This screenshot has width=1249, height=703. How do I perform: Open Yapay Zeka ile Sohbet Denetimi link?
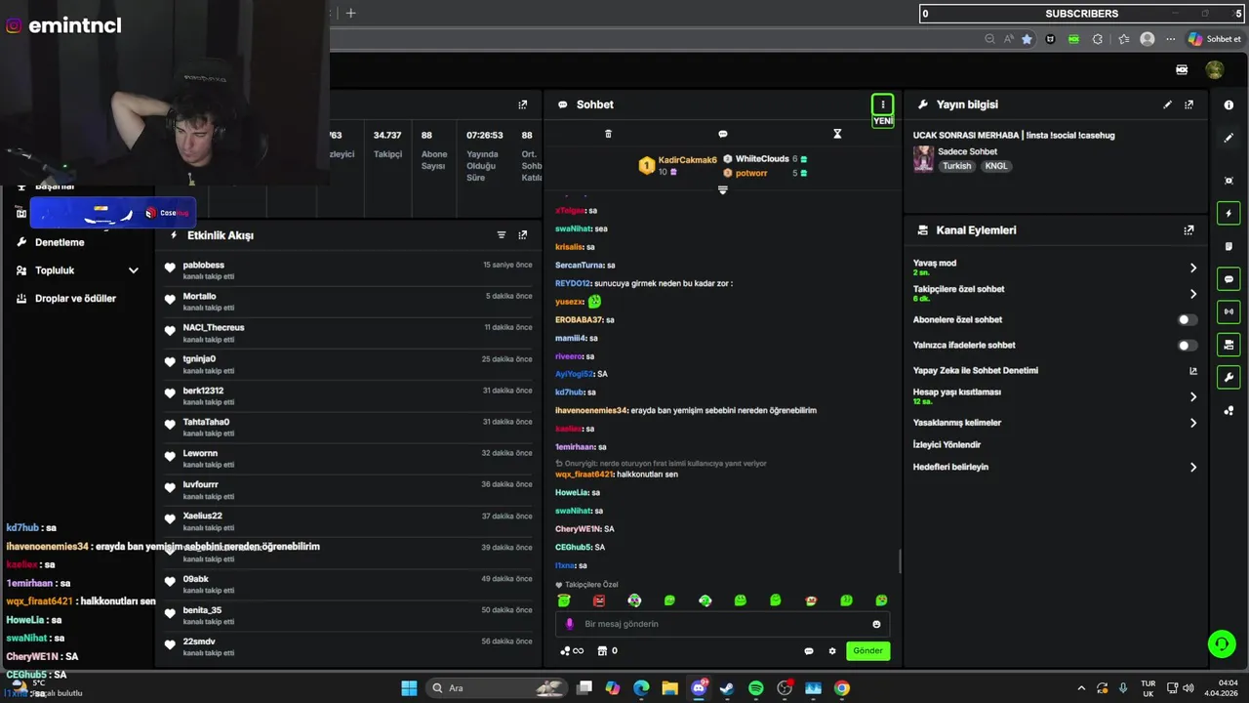[x=976, y=370]
